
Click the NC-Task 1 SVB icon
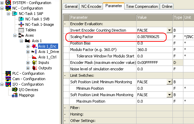click(x=21, y=19)
